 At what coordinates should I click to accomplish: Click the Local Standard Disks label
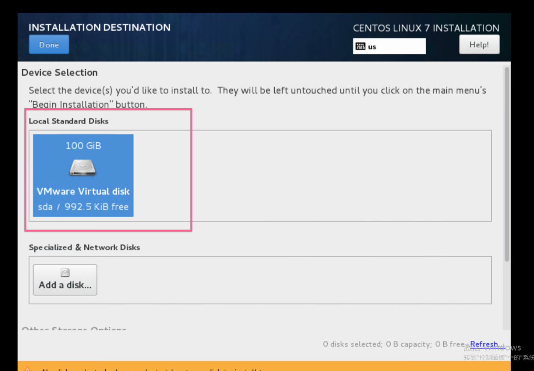(68, 121)
